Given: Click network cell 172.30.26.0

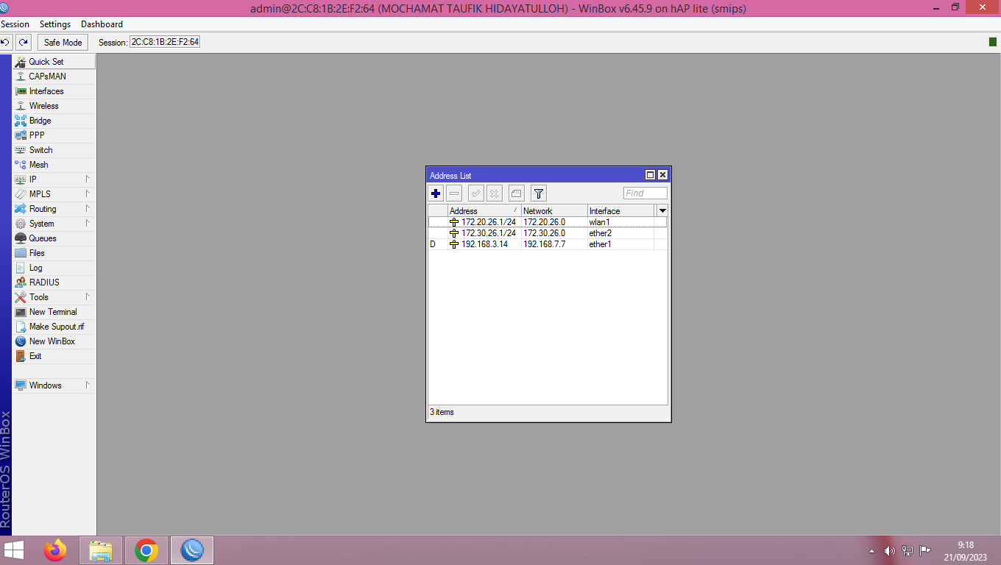Looking at the screenshot, I should pos(554,233).
